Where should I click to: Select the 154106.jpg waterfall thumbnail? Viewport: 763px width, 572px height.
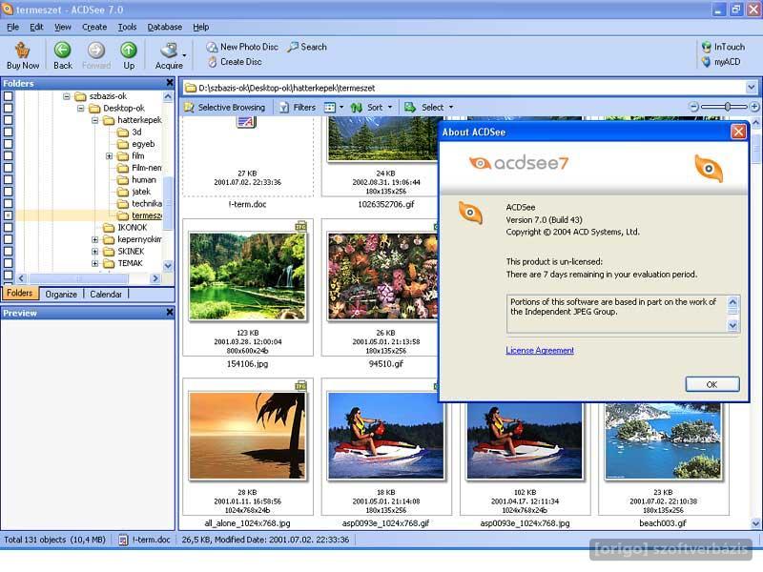(x=247, y=276)
